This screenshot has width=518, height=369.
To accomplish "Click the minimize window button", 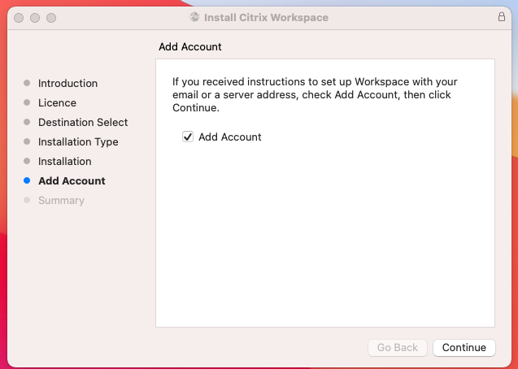I will pos(35,18).
